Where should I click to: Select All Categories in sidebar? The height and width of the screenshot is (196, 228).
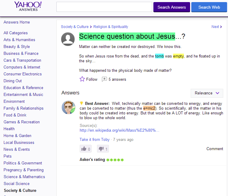click(16, 33)
